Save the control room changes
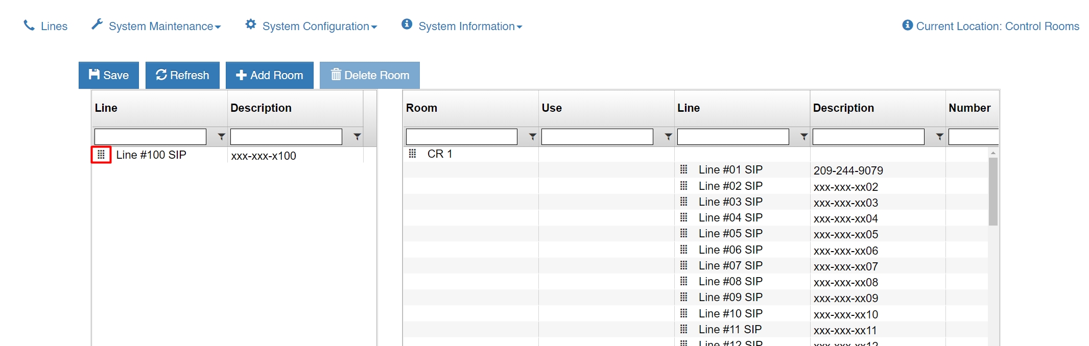The height and width of the screenshot is (346, 1089). (109, 75)
